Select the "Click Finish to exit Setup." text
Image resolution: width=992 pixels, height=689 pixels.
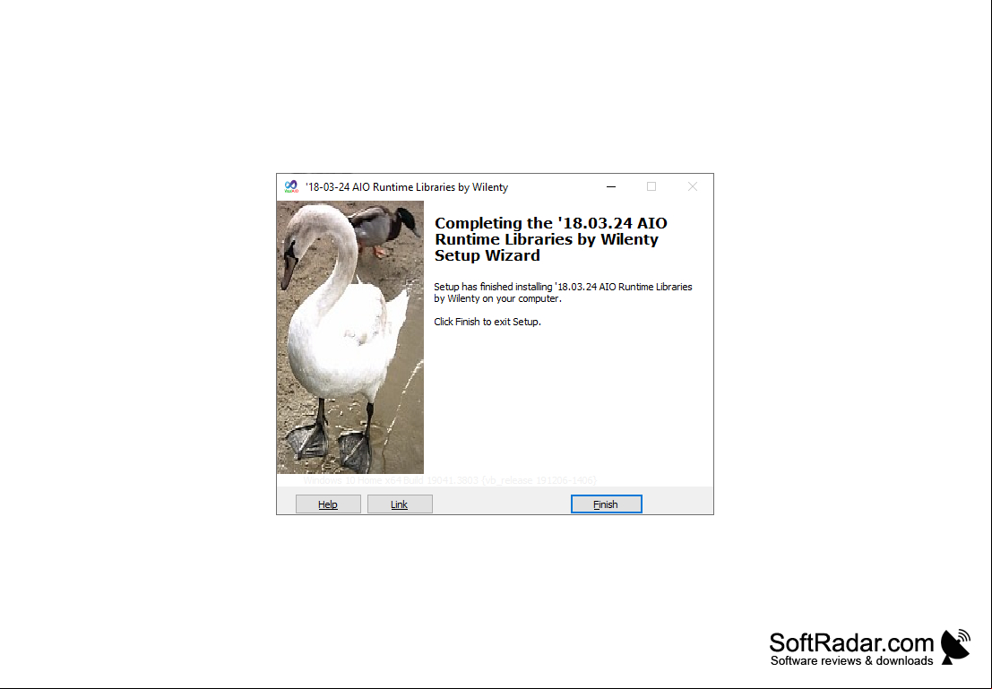click(487, 322)
